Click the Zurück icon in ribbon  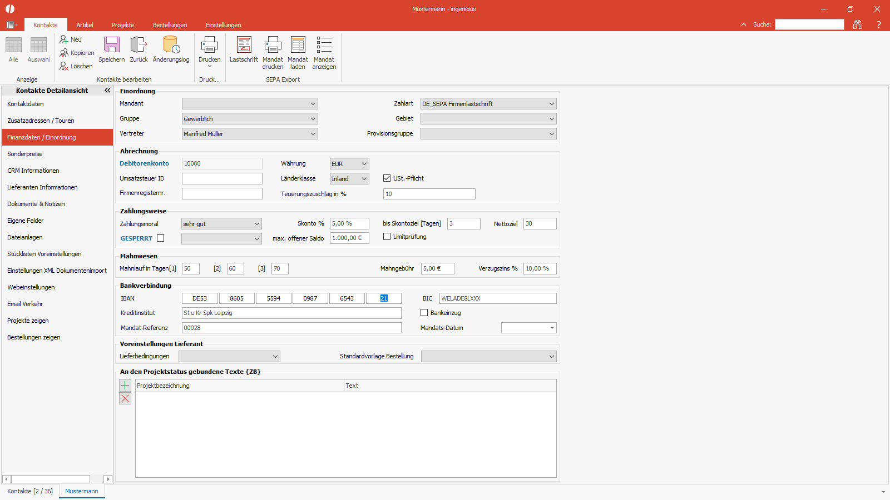[x=139, y=46]
